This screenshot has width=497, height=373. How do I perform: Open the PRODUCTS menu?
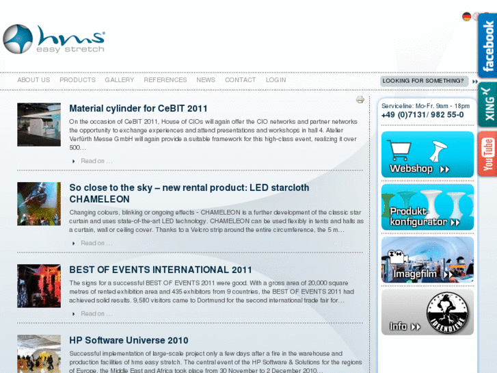coord(78,80)
